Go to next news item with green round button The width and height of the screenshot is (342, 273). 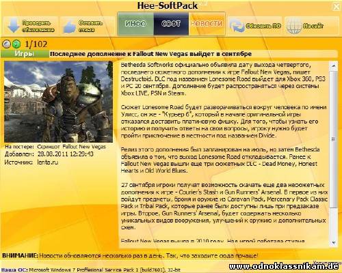coord(16,44)
